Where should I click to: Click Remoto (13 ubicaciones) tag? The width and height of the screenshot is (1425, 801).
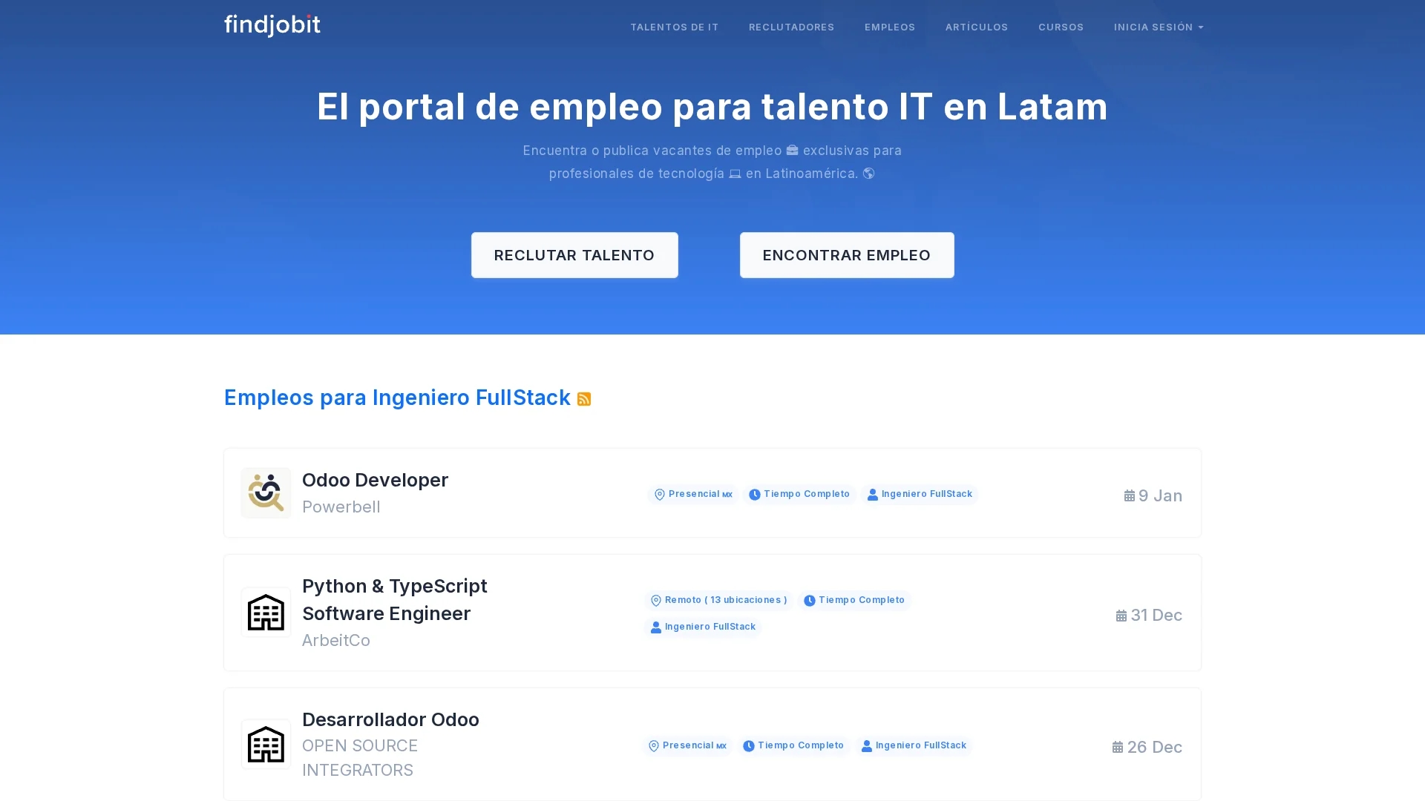coord(718,600)
